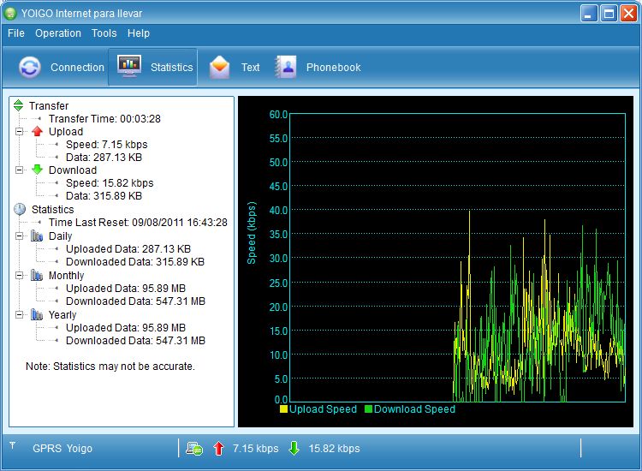This screenshot has height=471, width=642.
Task: Click the Download Speed legend label
Action: pyautogui.click(x=414, y=408)
